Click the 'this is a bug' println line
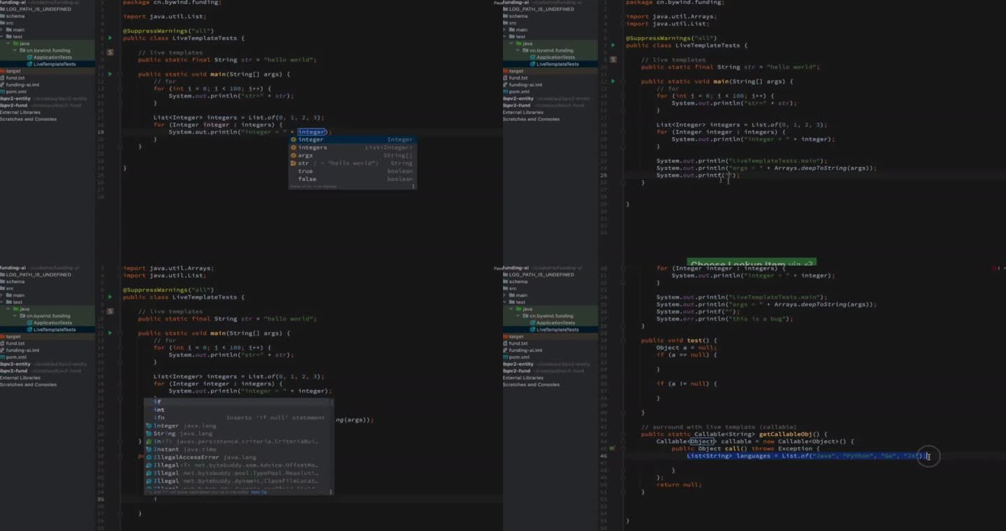The image size is (1006, 531). (x=724, y=319)
